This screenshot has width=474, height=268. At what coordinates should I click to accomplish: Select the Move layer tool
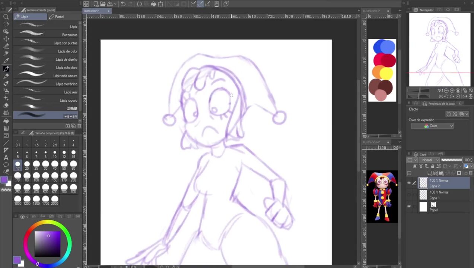click(x=6, y=39)
